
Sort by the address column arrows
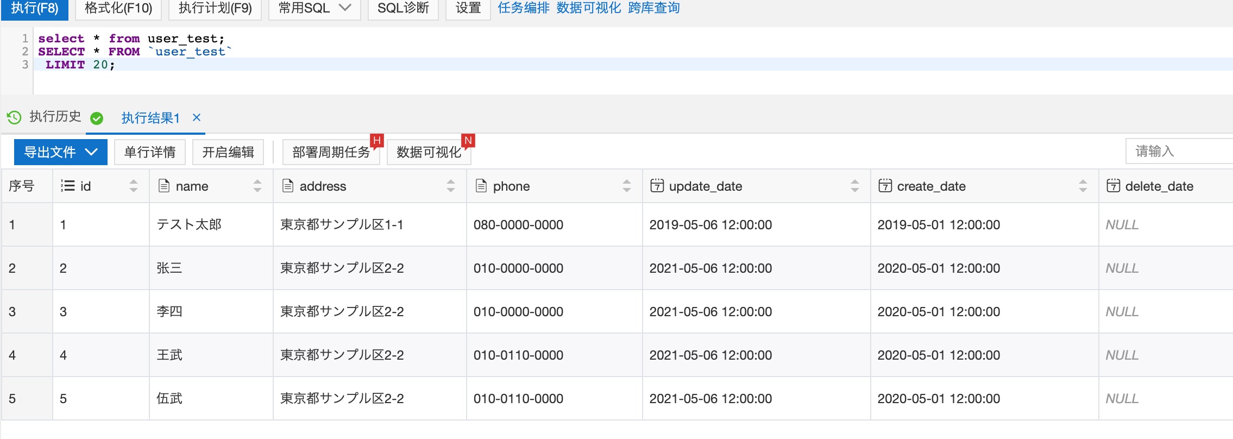click(x=451, y=186)
